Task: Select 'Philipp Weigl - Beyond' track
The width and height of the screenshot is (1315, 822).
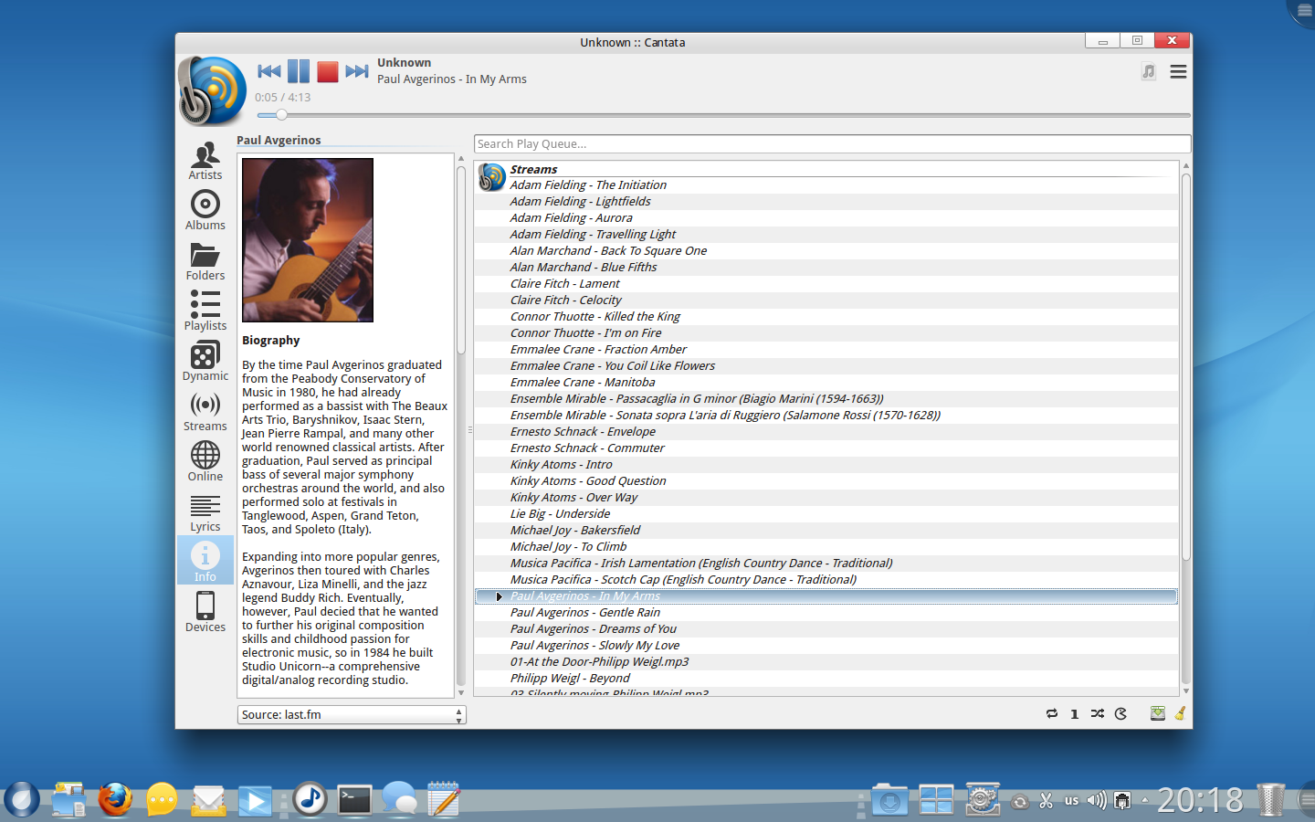Action: click(x=826, y=678)
